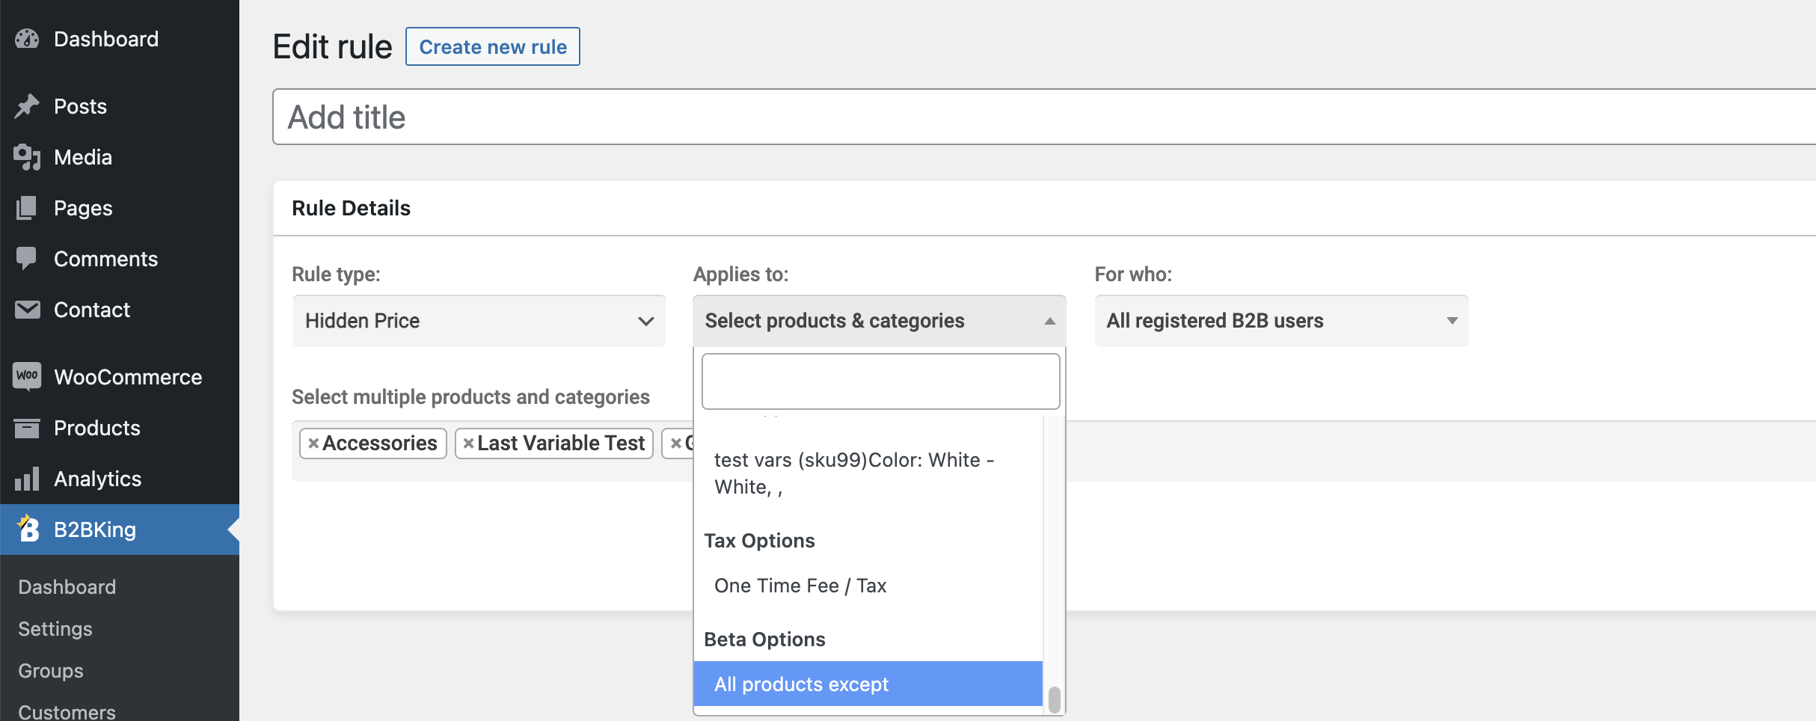Click the Comments speech bubble icon
The width and height of the screenshot is (1816, 721).
(27, 259)
